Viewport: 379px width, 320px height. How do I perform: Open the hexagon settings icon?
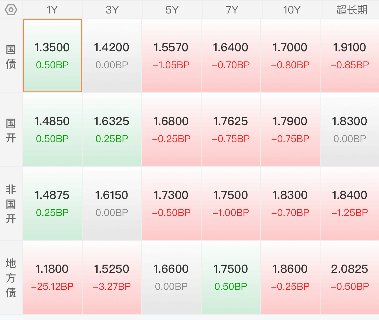11,10
